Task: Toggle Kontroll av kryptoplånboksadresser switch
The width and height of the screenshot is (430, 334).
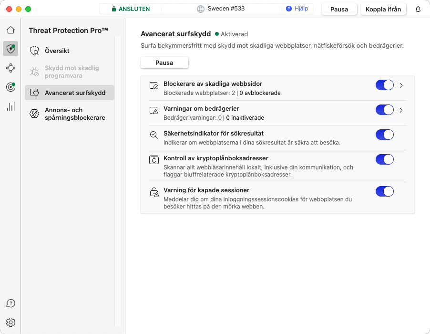Action: [x=384, y=159]
